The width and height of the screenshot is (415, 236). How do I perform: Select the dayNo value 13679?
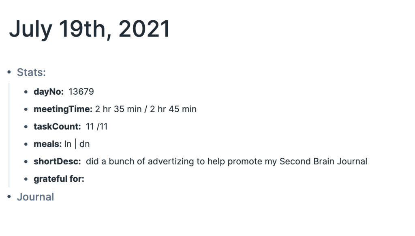click(x=81, y=92)
